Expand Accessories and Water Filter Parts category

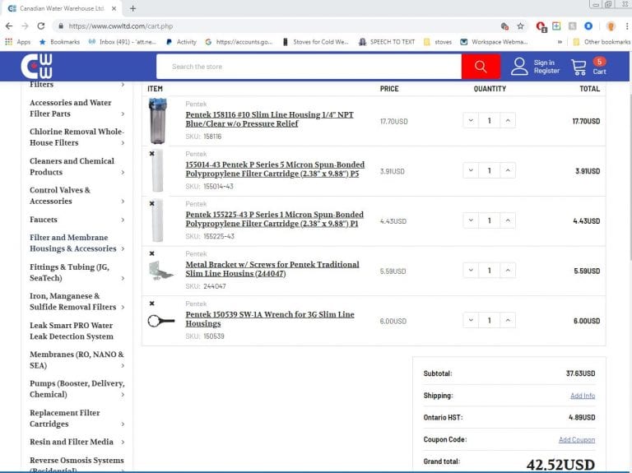coord(123,114)
